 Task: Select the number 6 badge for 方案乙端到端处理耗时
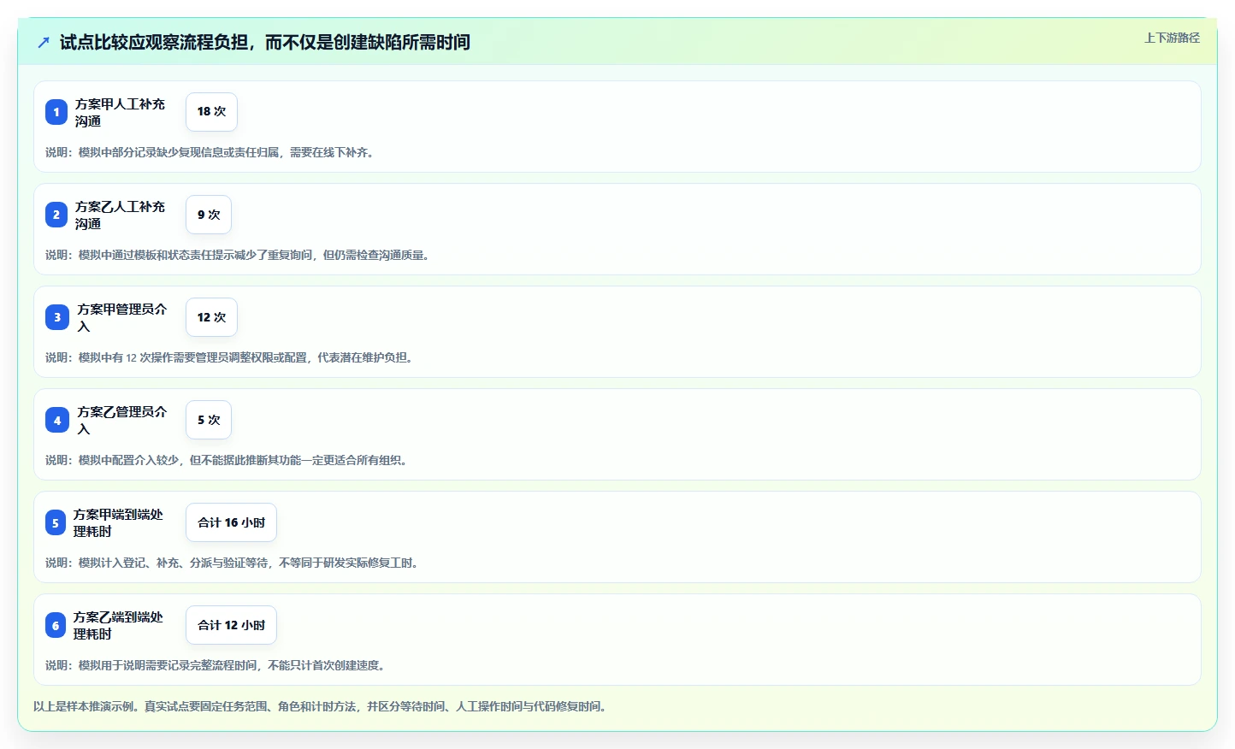coord(56,625)
